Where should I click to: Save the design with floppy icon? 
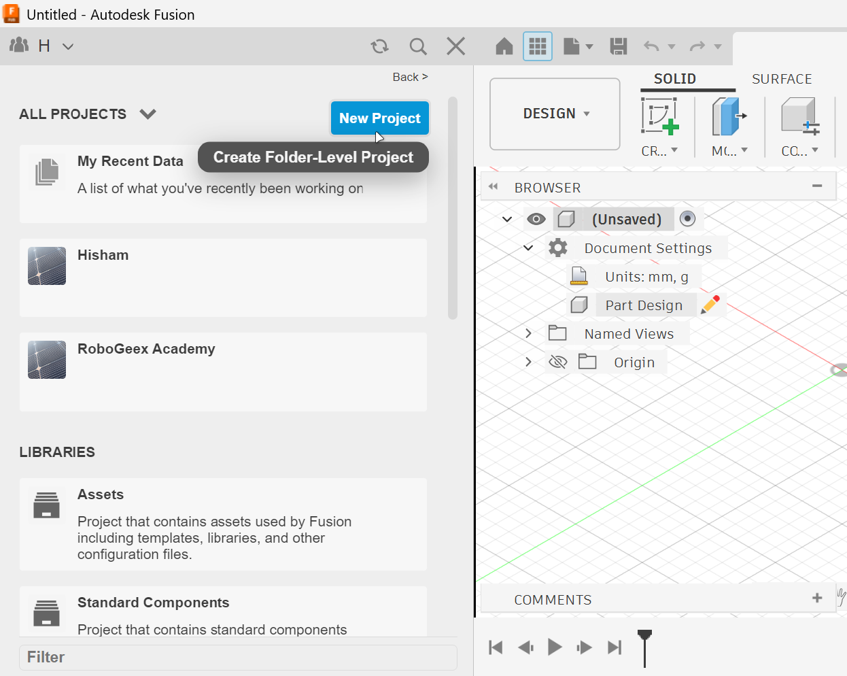[619, 46]
